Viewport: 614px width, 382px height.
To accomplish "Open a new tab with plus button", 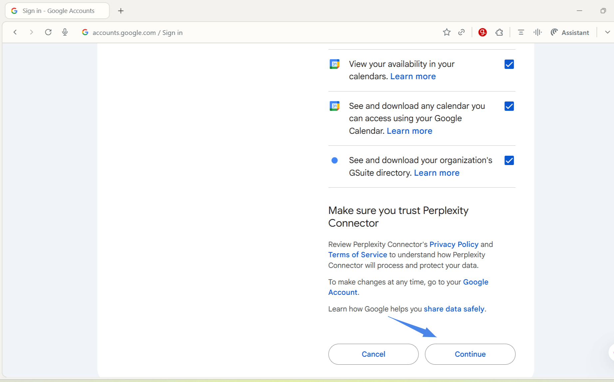I will click(x=121, y=11).
